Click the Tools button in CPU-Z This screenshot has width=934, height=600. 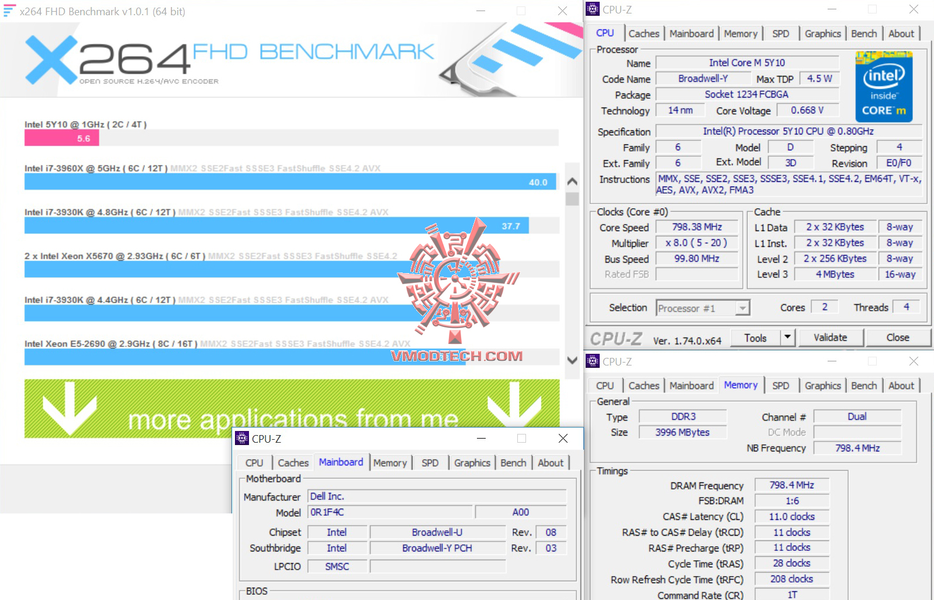[x=755, y=337]
